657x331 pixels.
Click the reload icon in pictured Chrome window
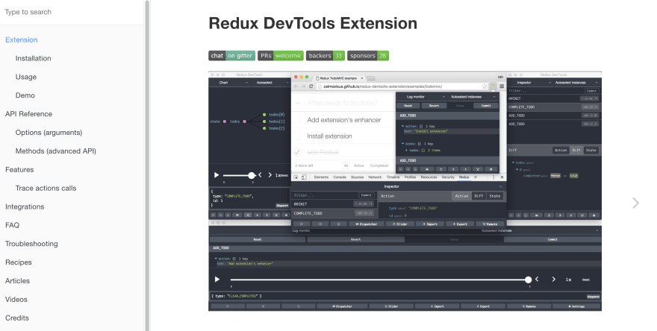(311, 86)
